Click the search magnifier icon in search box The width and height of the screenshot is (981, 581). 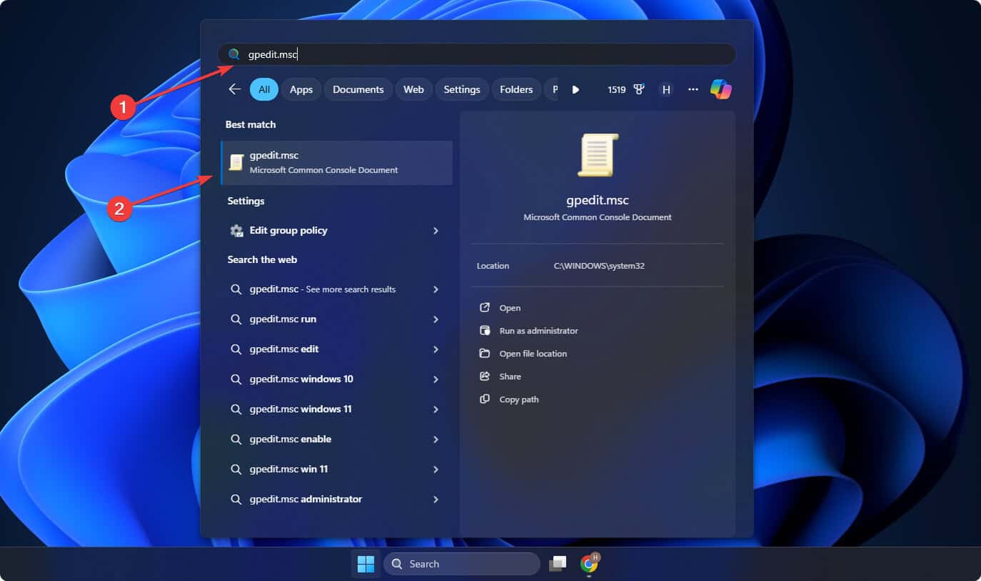coord(233,54)
